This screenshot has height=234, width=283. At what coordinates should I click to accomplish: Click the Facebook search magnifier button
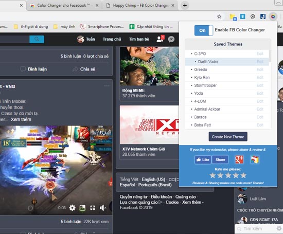[x=37, y=39]
